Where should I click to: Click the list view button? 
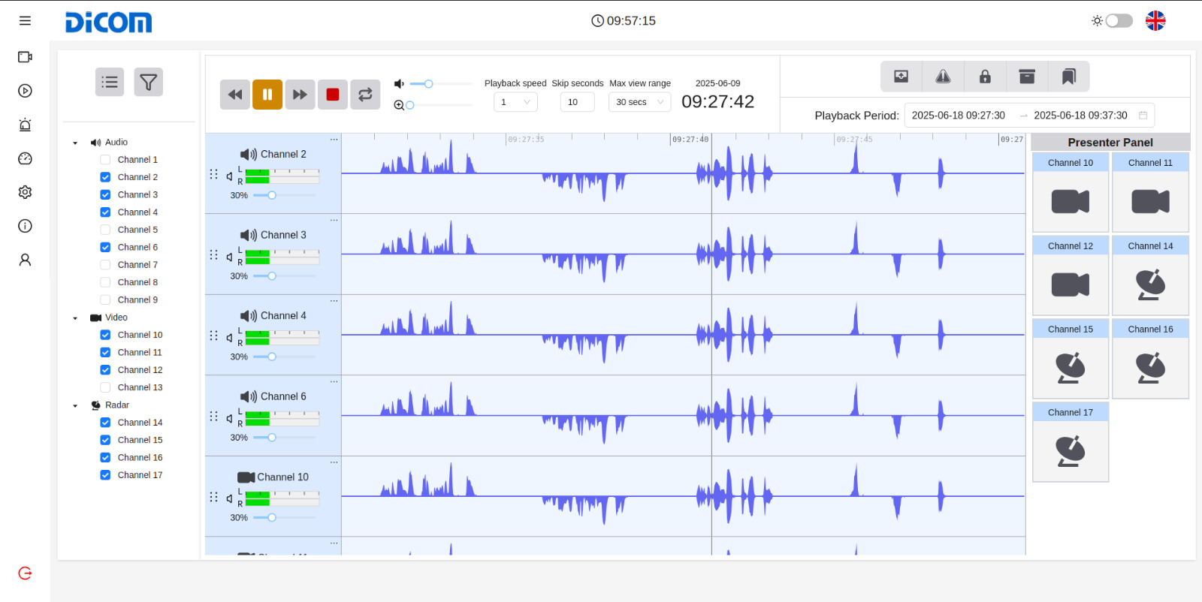[110, 82]
